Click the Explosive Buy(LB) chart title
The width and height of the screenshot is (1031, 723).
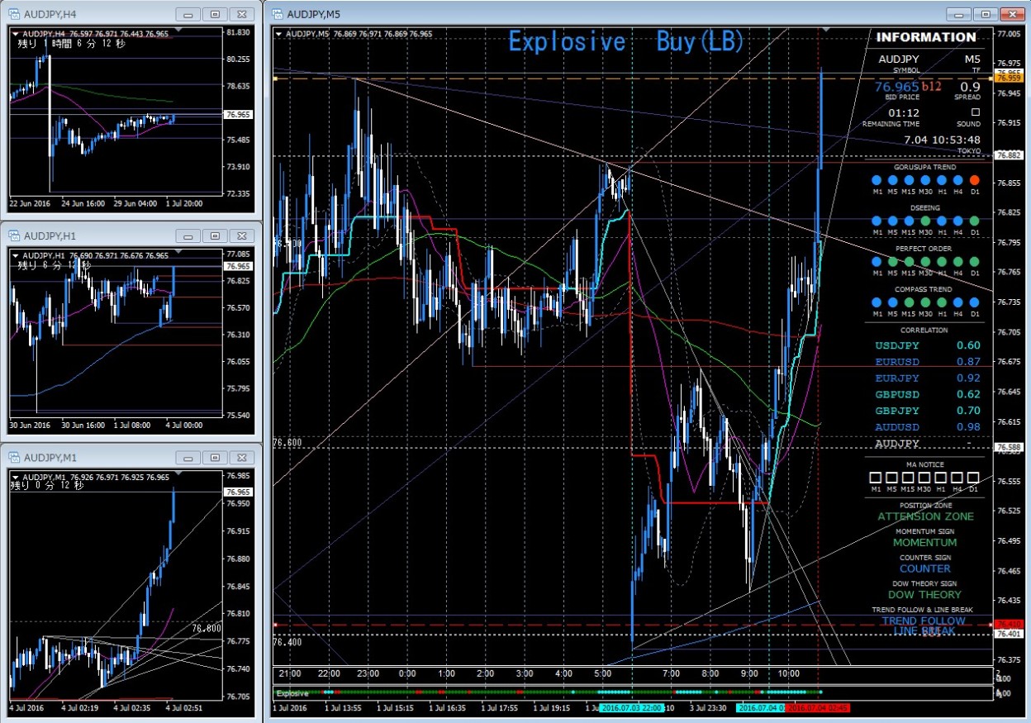pos(626,42)
